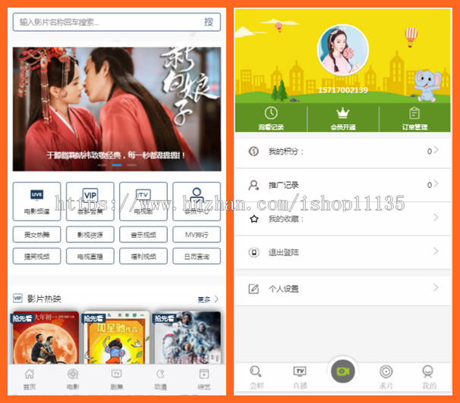Image resolution: width=460 pixels, height=403 pixels.
Task: Switch to the 剧集 series tab
Action: pyautogui.click(x=116, y=380)
